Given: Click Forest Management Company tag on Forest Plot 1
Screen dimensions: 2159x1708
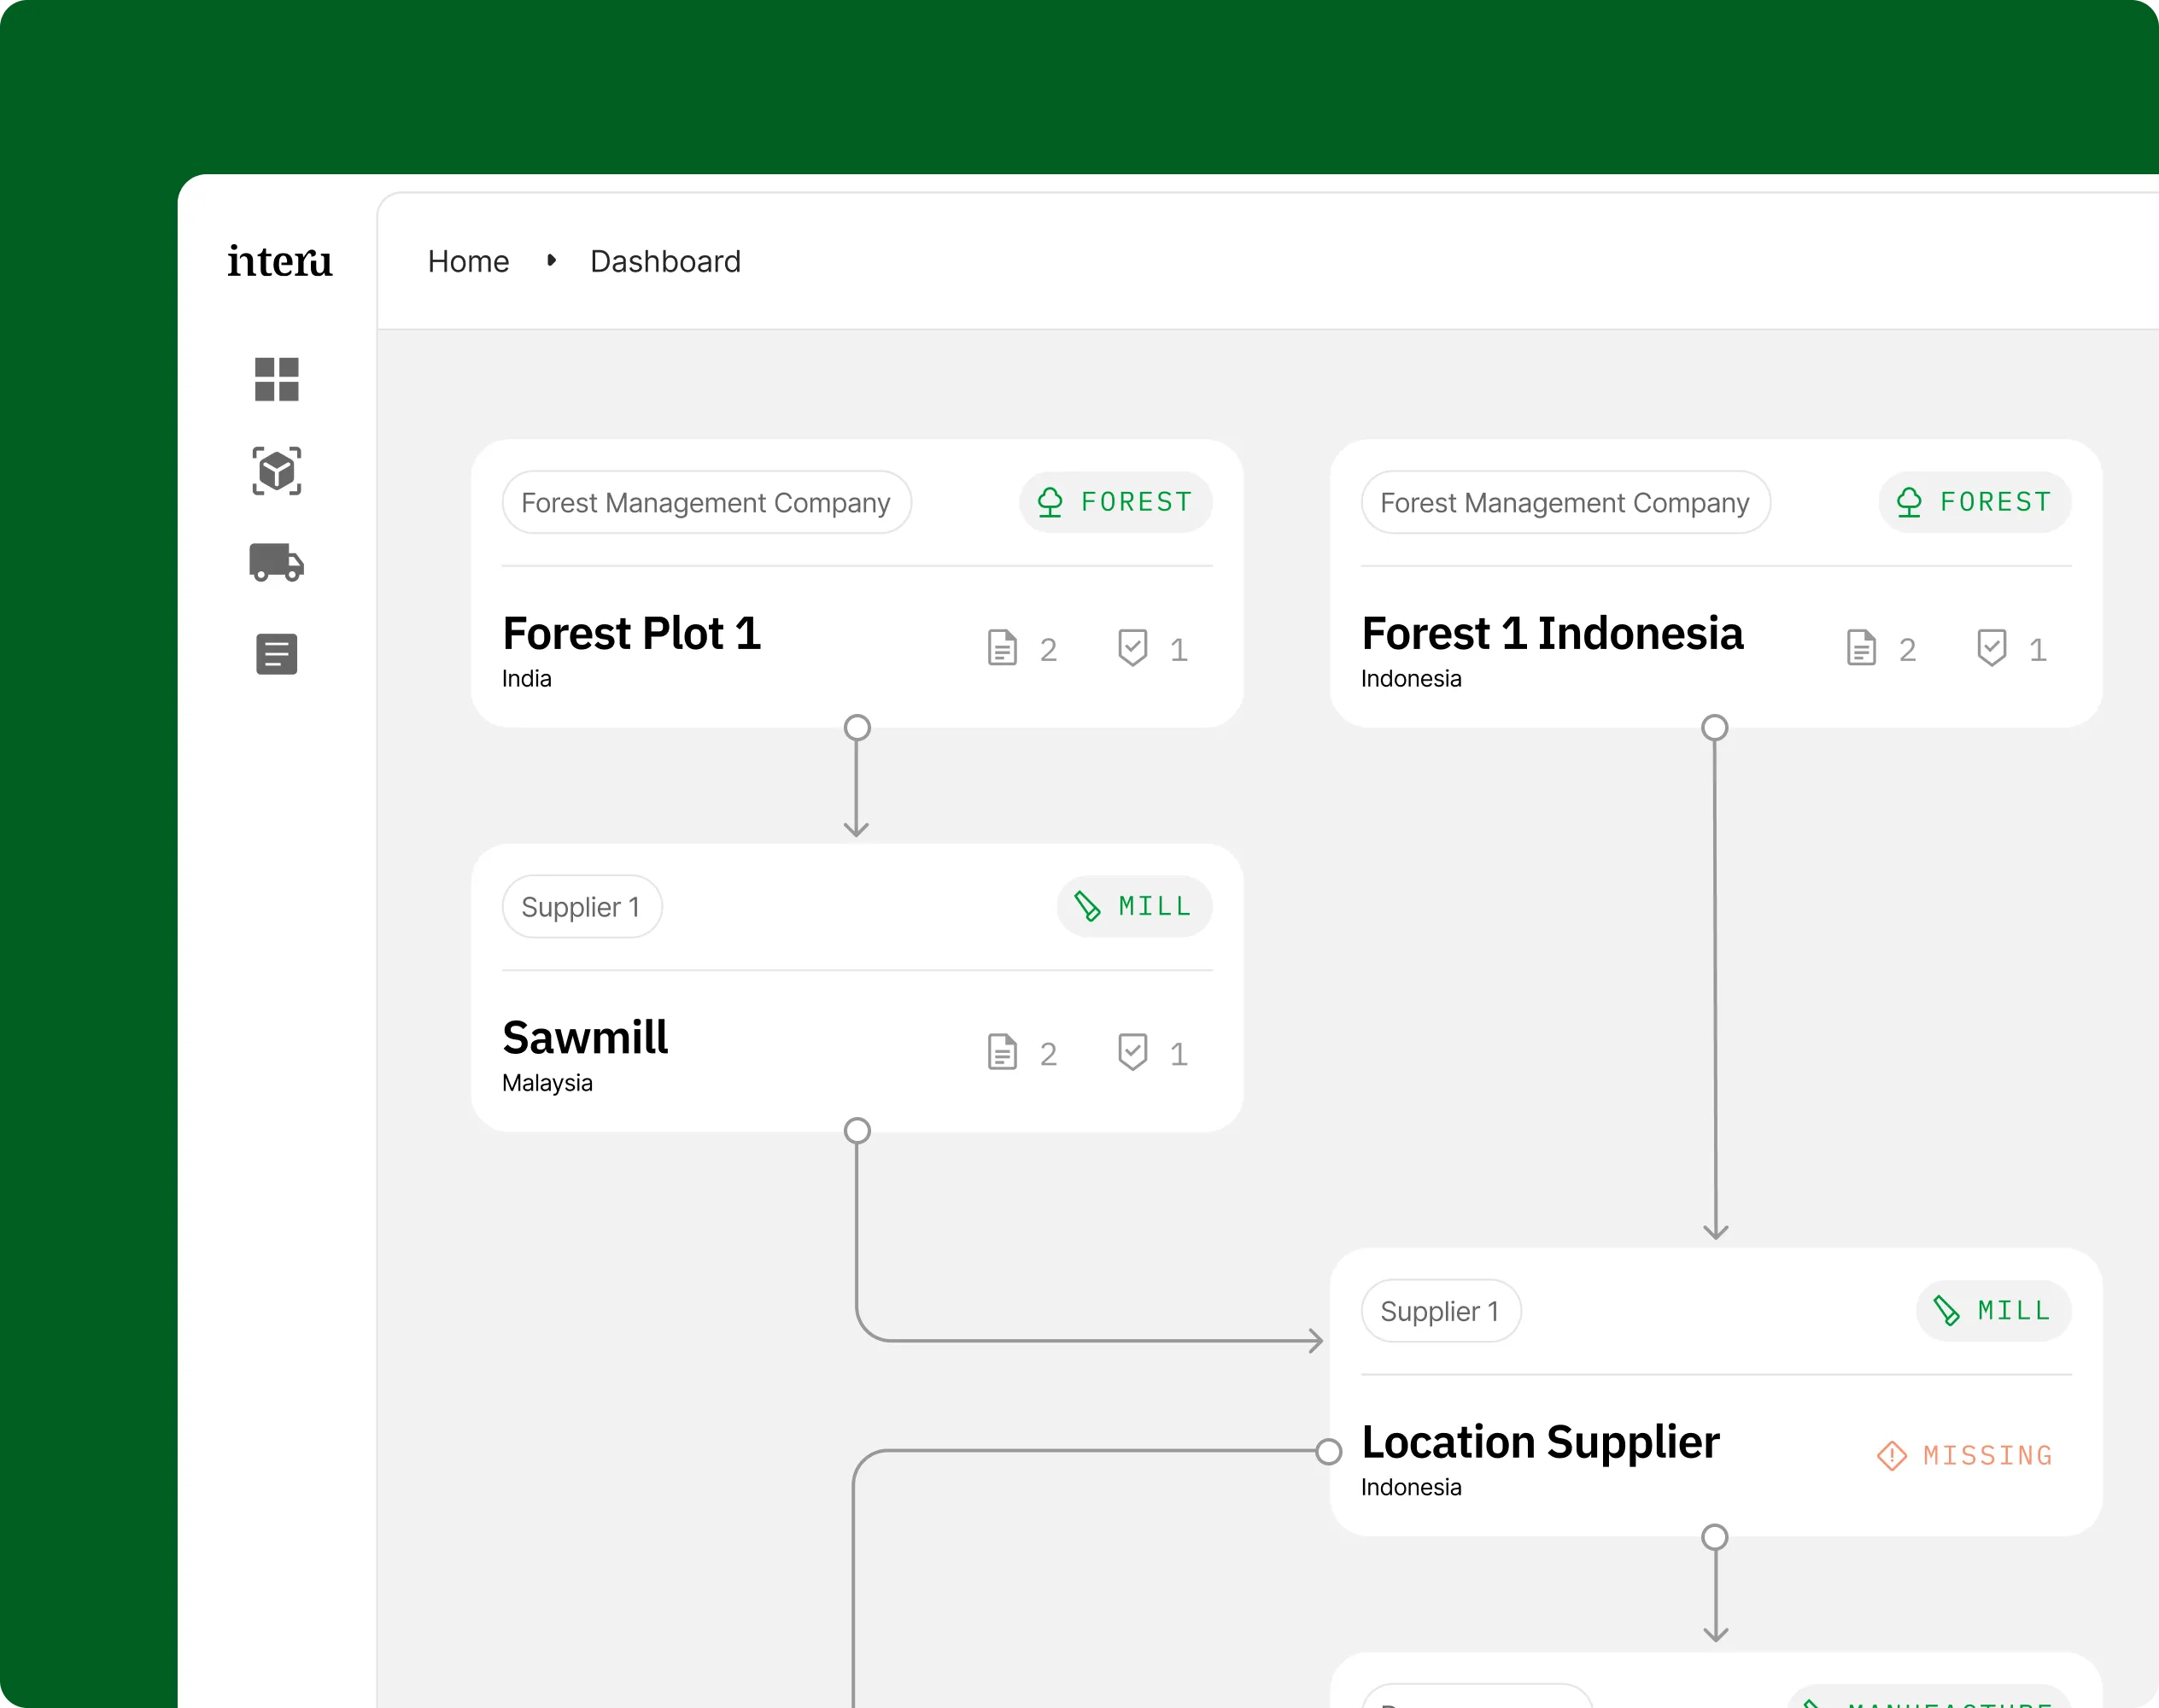Looking at the screenshot, I should pos(706,502).
